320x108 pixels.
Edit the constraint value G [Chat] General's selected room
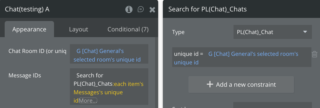click(x=253, y=54)
